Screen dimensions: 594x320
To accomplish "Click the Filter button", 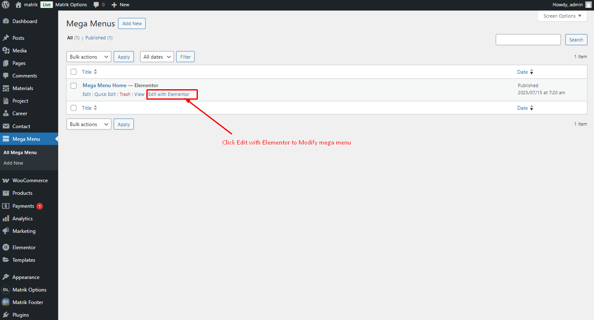I will pos(185,57).
